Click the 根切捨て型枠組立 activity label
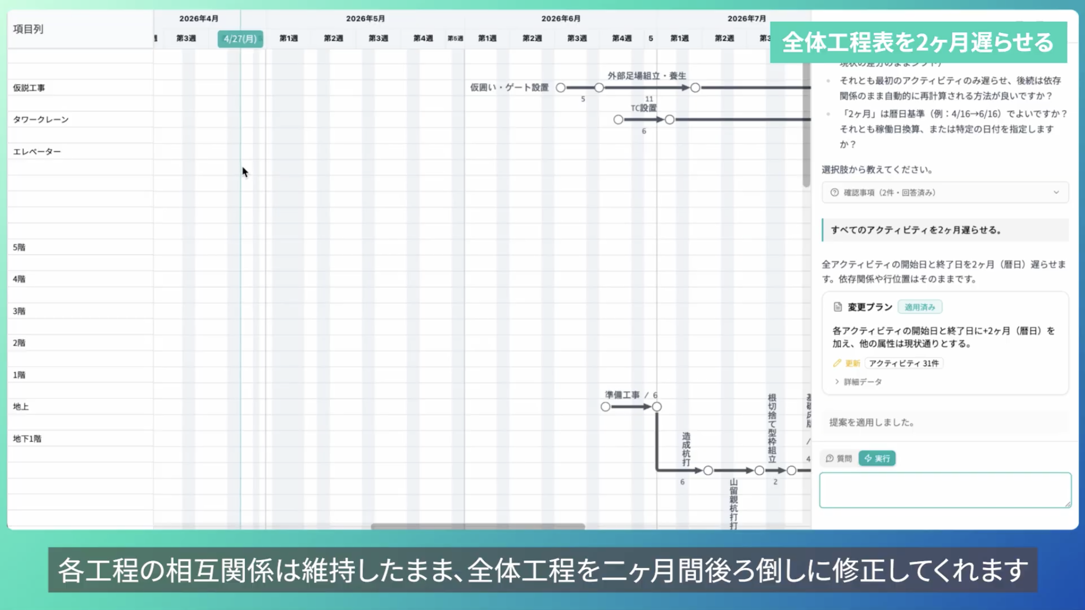The image size is (1085, 610). coord(772,428)
